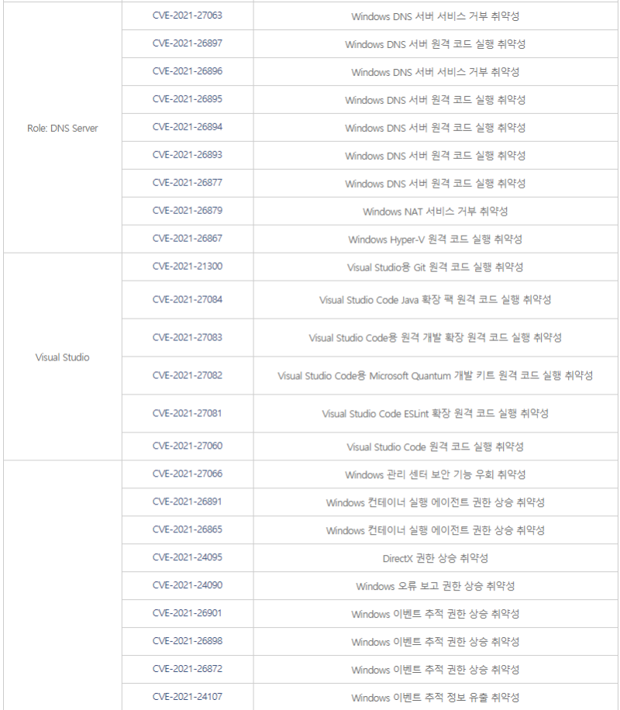Click the Visual Studio category cell
Image resolution: width=620 pixels, height=710 pixels.
pyautogui.click(x=63, y=357)
